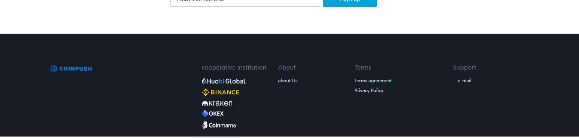Click the Coinmama head icon
The image size is (579, 138).
[204, 125]
